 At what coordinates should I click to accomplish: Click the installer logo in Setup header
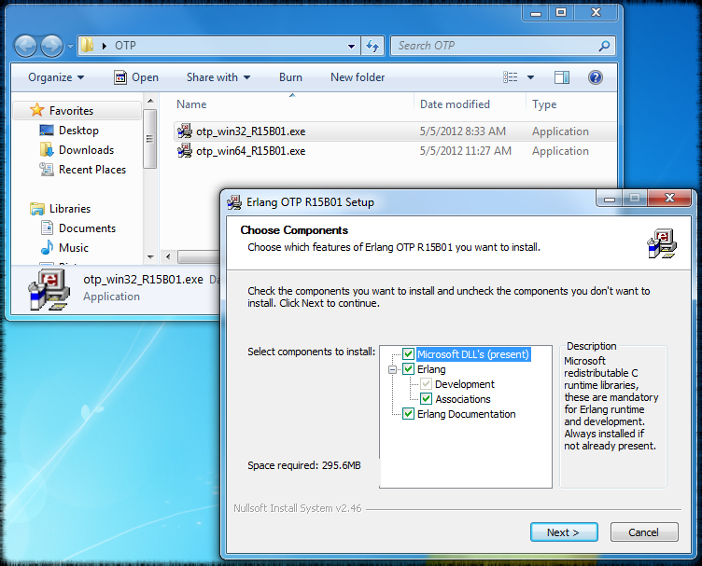(662, 243)
